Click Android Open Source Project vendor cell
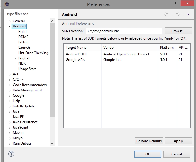The width and height of the screenshot is (196, 162). coord(126,54)
